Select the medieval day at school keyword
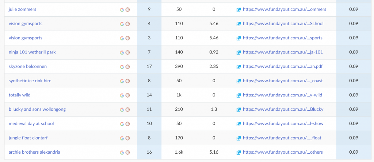 click(x=31, y=123)
